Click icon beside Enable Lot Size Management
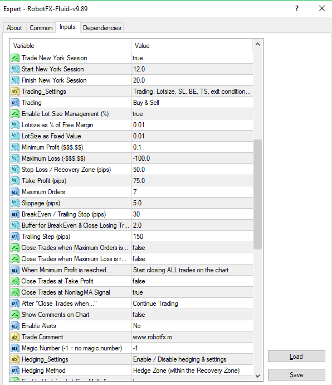 pos(14,114)
